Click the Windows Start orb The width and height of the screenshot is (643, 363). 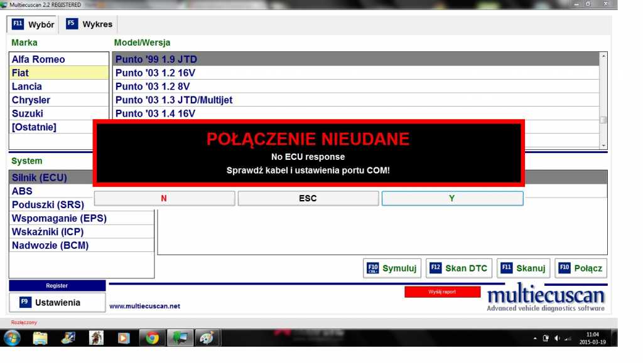point(12,338)
